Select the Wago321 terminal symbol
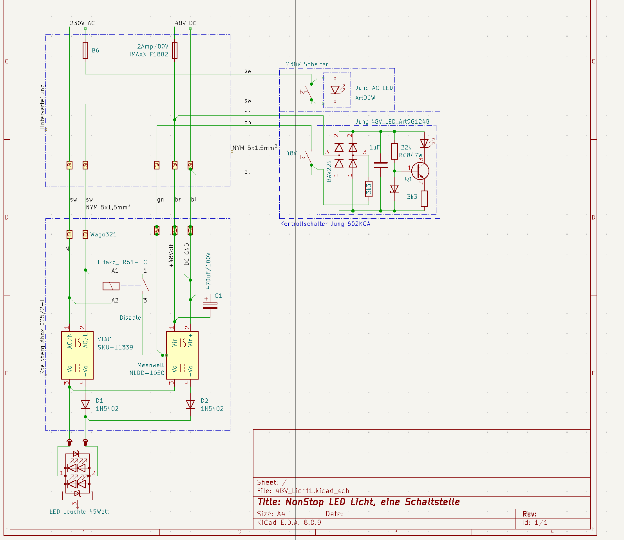 point(85,234)
